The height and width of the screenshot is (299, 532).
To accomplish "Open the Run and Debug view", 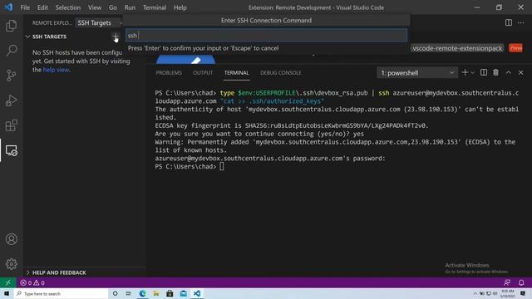I will click(11, 100).
